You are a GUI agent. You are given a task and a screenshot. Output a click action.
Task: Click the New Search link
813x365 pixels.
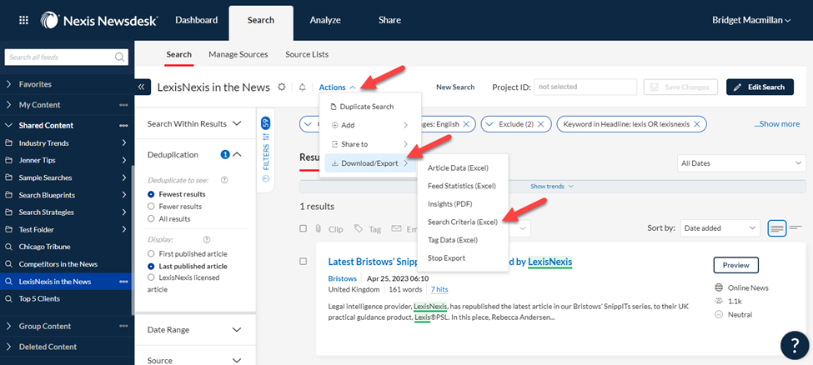455,87
